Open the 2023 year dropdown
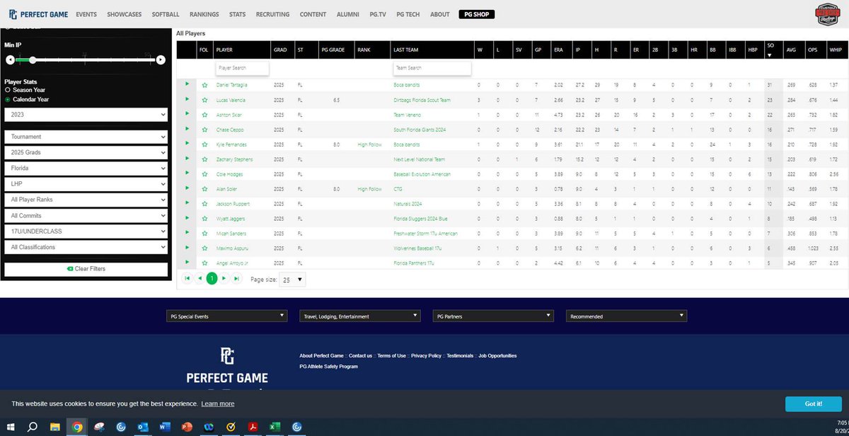The height and width of the screenshot is (436, 849). click(86, 114)
